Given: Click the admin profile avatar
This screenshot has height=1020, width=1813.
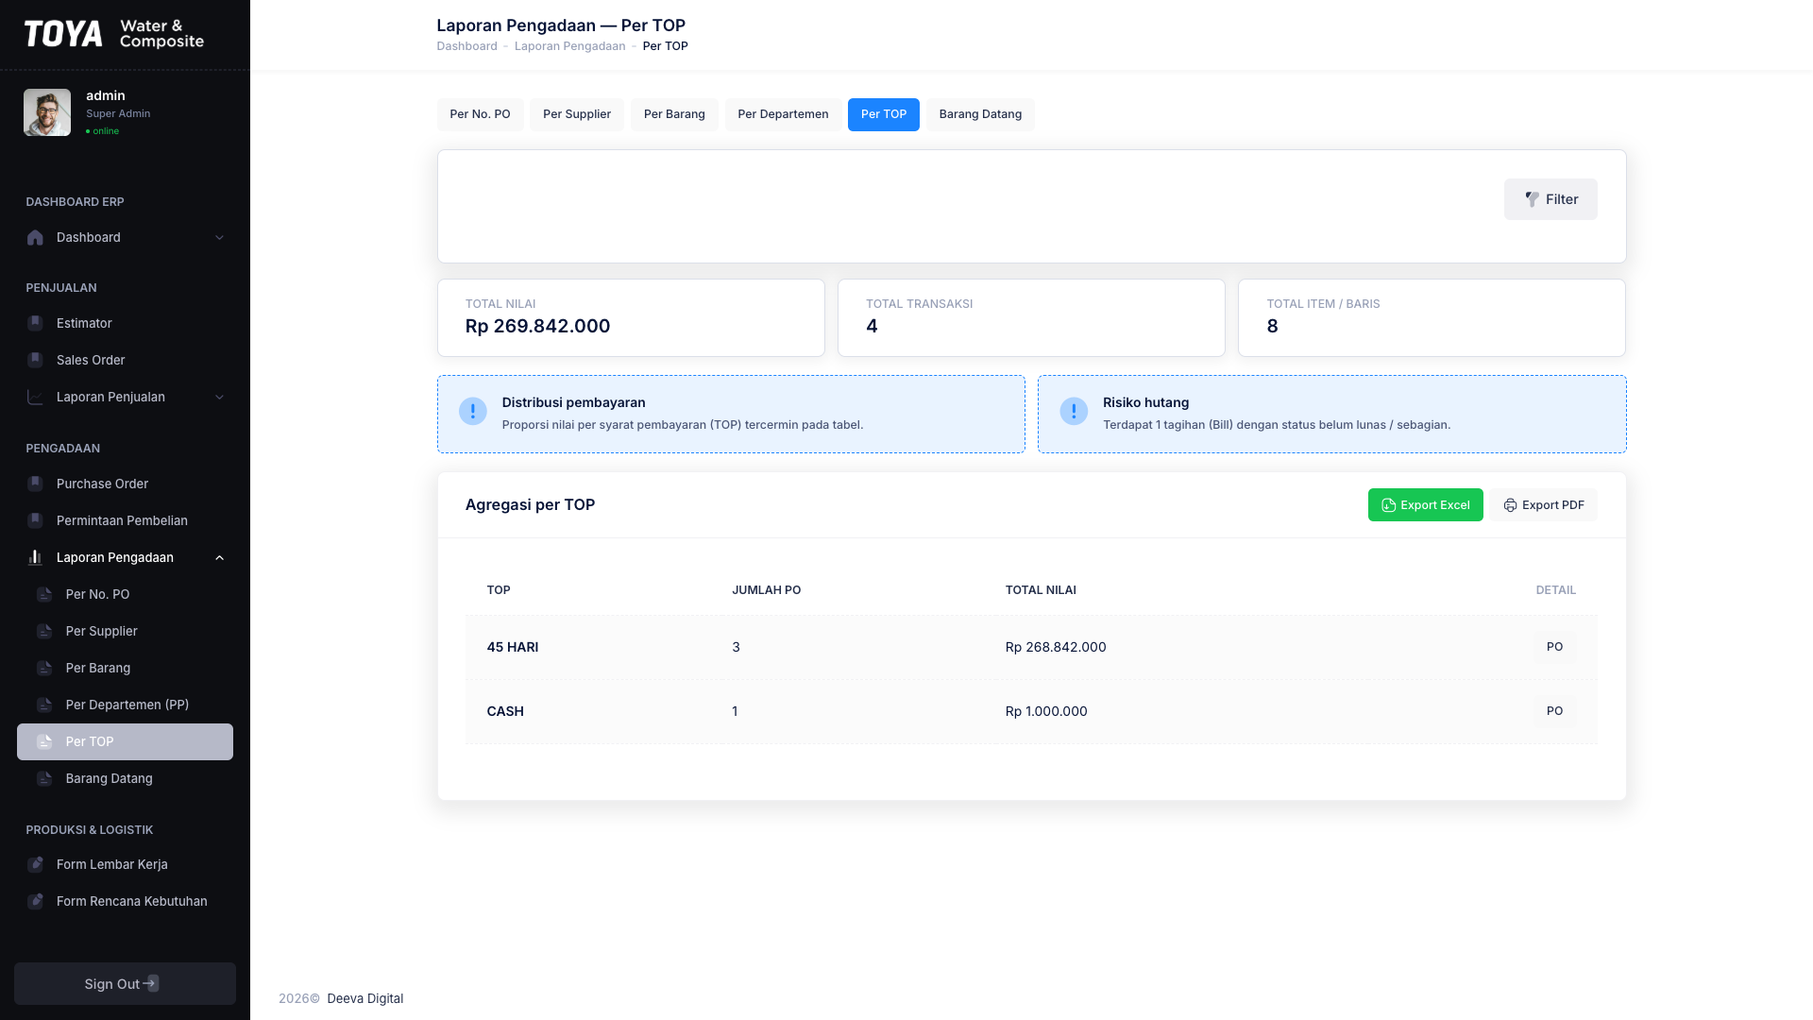Looking at the screenshot, I should point(47,112).
